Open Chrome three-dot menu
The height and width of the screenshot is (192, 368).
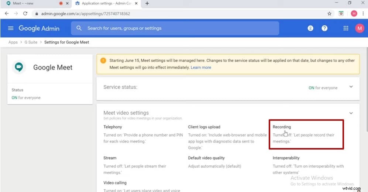click(x=363, y=14)
